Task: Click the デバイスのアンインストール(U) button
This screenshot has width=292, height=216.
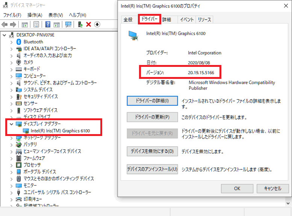Action: (152, 169)
